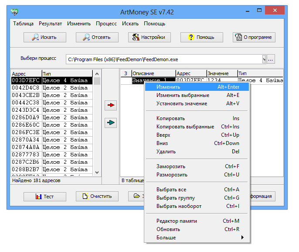Image resolution: width=299 pixels, height=252 pixels.
Task: Minimize the ArtMoney window
Action: click(248, 10)
